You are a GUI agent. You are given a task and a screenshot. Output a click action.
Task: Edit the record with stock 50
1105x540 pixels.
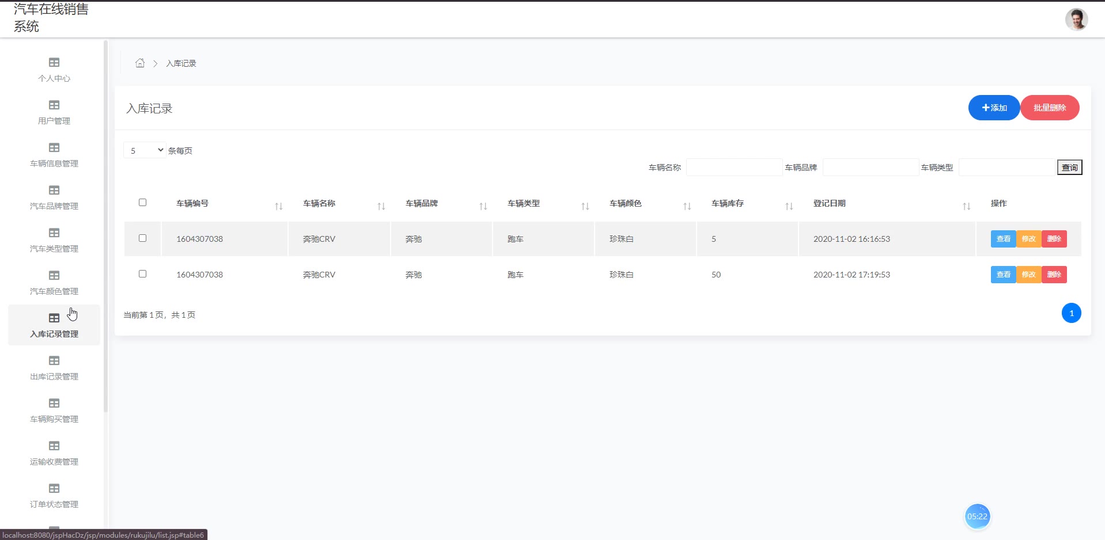click(1028, 275)
